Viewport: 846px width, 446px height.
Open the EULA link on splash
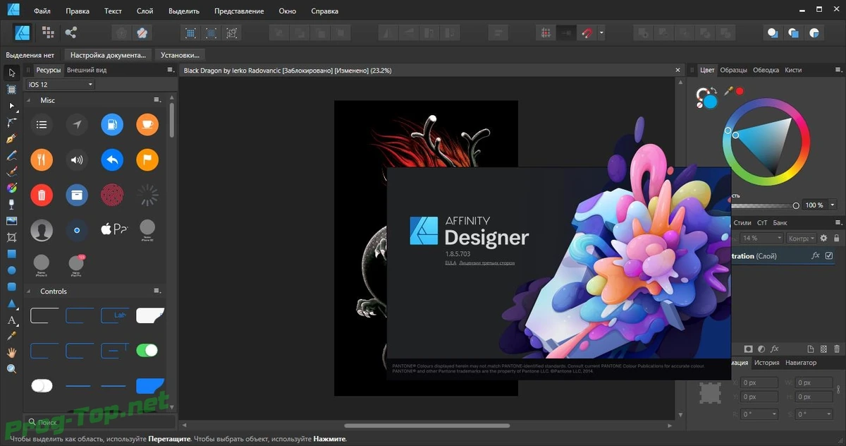450,263
